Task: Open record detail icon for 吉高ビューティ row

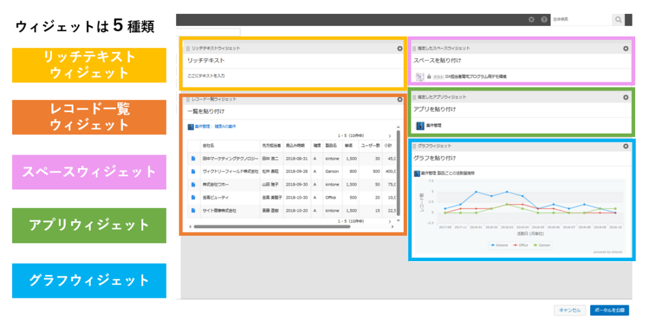Action: tap(193, 197)
